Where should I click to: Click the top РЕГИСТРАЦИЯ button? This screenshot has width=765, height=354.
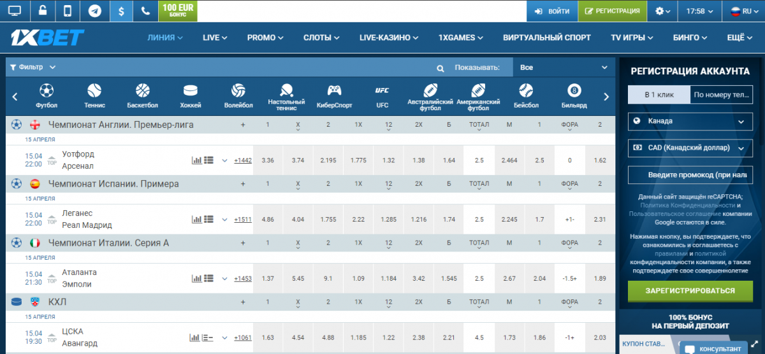tap(612, 11)
